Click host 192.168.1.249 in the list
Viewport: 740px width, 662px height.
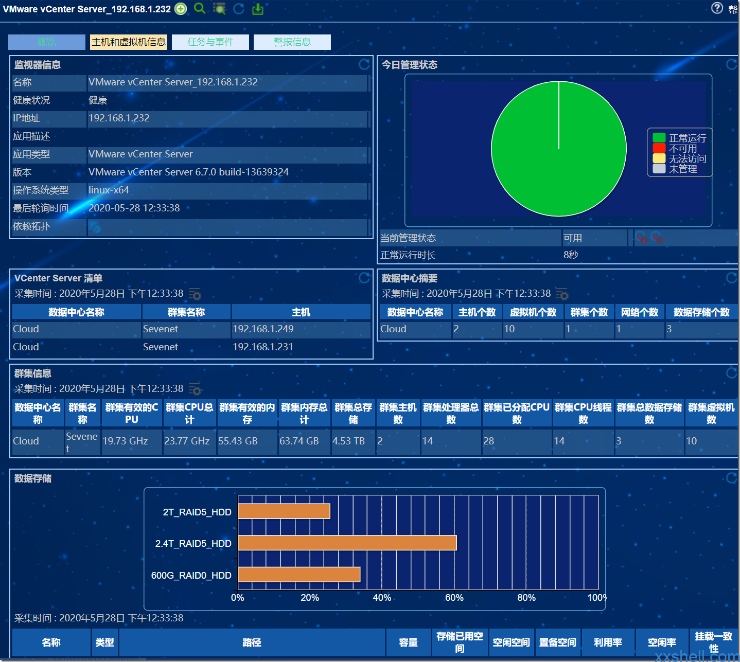(263, 329)
